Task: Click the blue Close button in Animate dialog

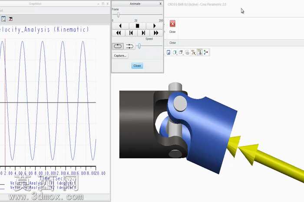Action: pyautogui.click(x=137, y=66)
